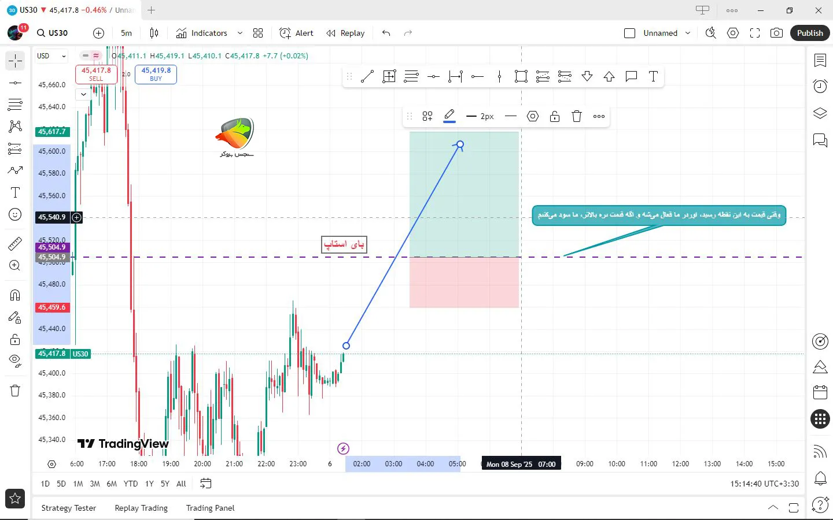The width and height of the screenshot is (833, 520).
Task: Click the Publish button
Action: (809, 33)
